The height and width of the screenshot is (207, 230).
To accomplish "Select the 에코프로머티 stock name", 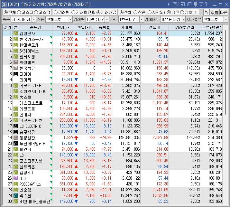I will [x=31, y=85].
